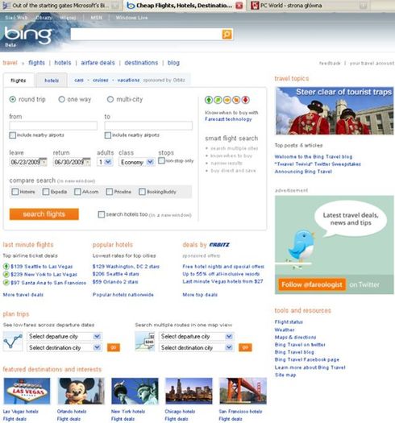Open the adults count dropdown
395x423 pixels.
[x=105, y=162]
